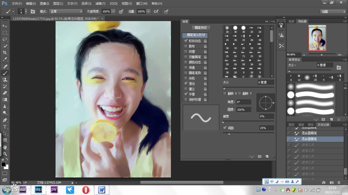Open Word from the taskbar

[102, 190]
